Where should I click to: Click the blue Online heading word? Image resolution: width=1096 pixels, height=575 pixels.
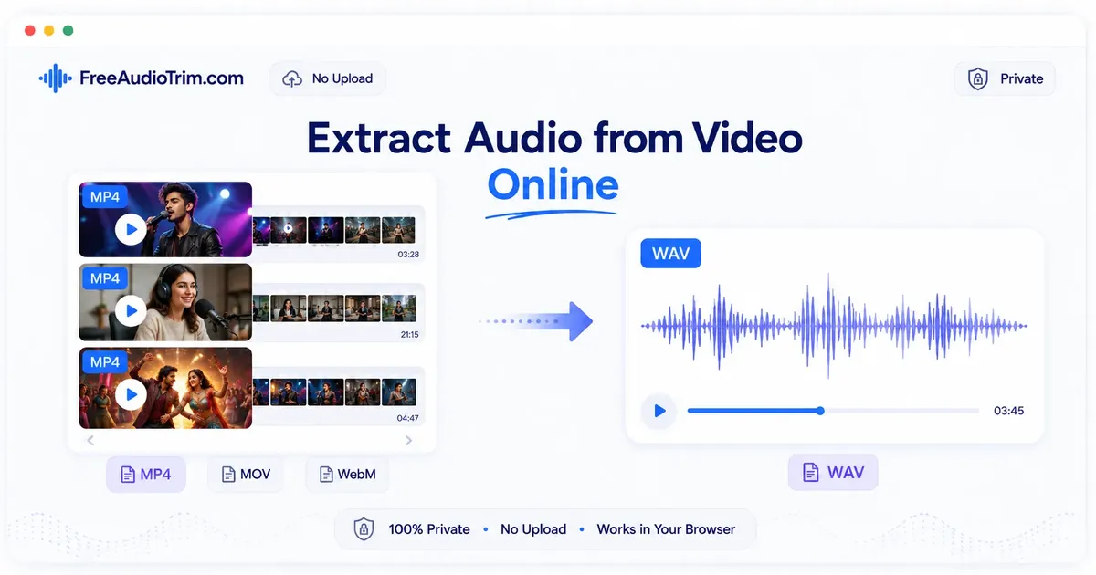pos(553,183)
